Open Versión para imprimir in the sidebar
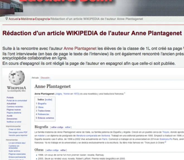 (18, 135)
